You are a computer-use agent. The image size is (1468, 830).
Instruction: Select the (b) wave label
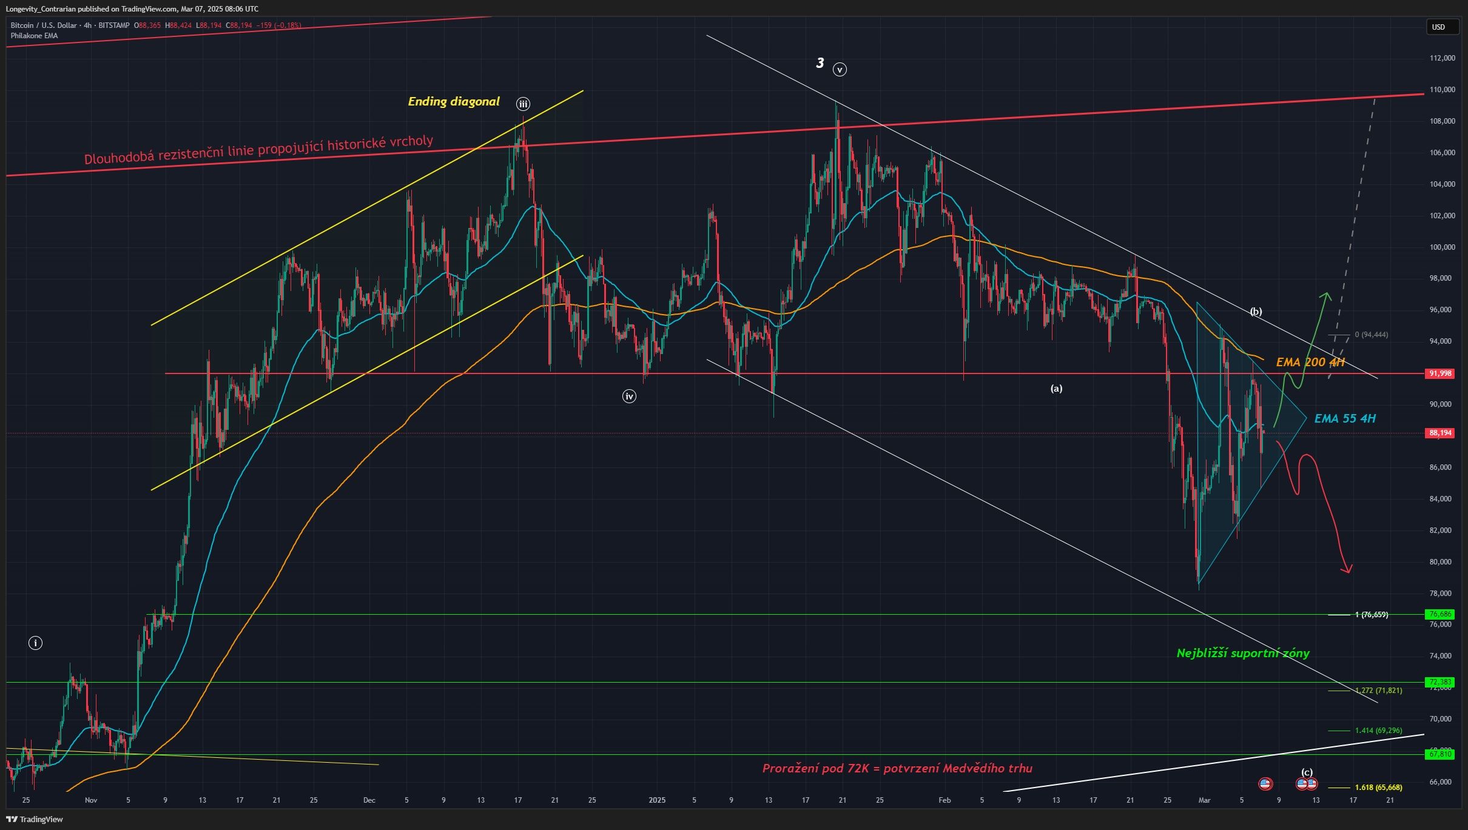coord(1256,312)
